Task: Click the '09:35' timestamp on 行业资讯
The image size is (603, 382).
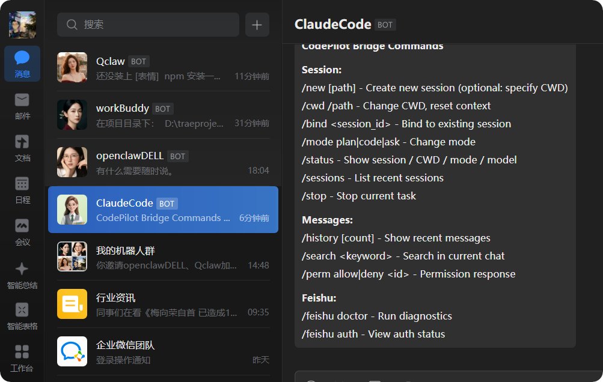Action: (x=258, y=312)
